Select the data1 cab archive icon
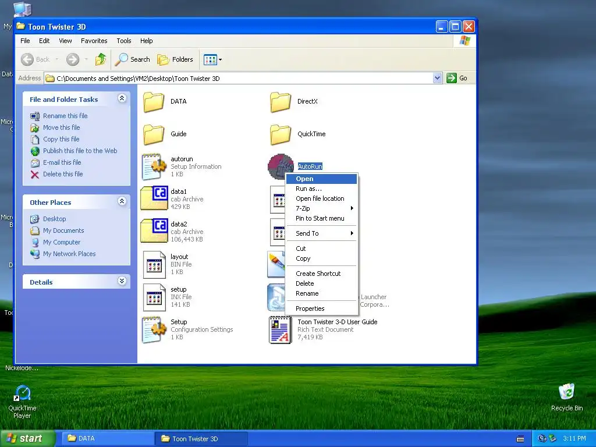This screenshot has height=447, width=596. [154, 198]
